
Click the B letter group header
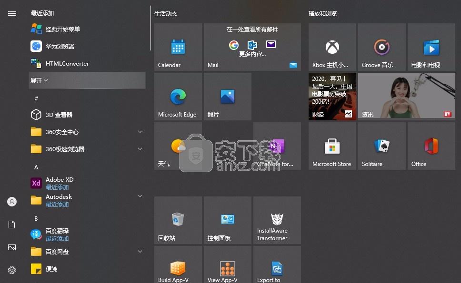tap(36, 219)
